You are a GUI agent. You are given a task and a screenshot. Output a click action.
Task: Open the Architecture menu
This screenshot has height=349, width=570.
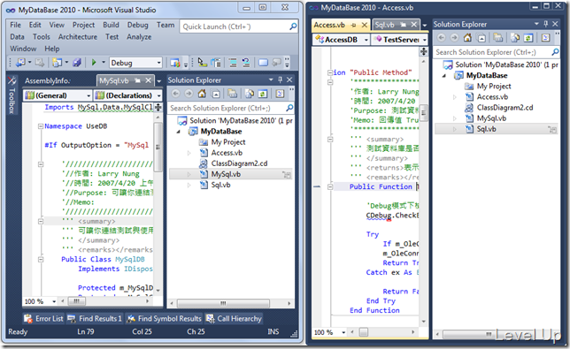coord(78,36)
